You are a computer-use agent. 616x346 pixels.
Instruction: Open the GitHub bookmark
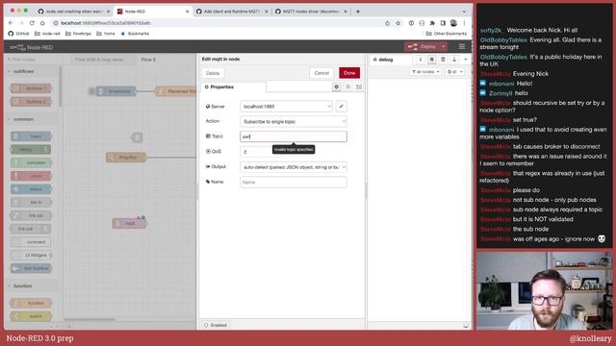(x=18, y=34)
